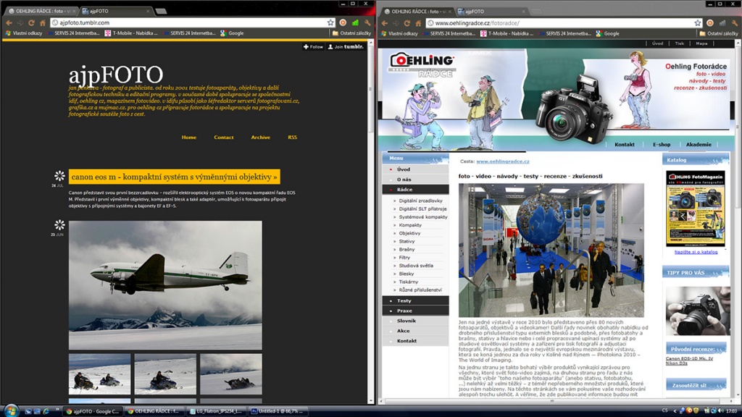Click Mapa link at top of Oehling page
This screenshot has height=417, width=742.
[701, 43]
